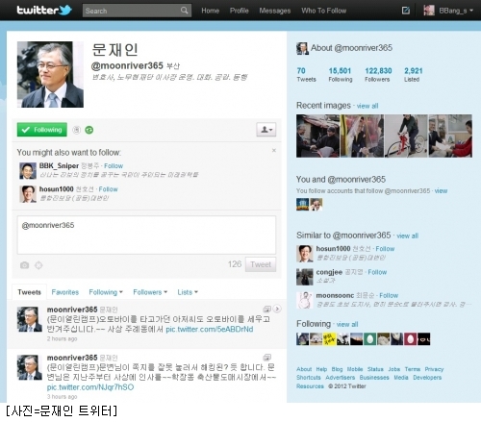Screen dimensions: 481x422
Task: Click the Tweet submit button
Action: point(261,264)
